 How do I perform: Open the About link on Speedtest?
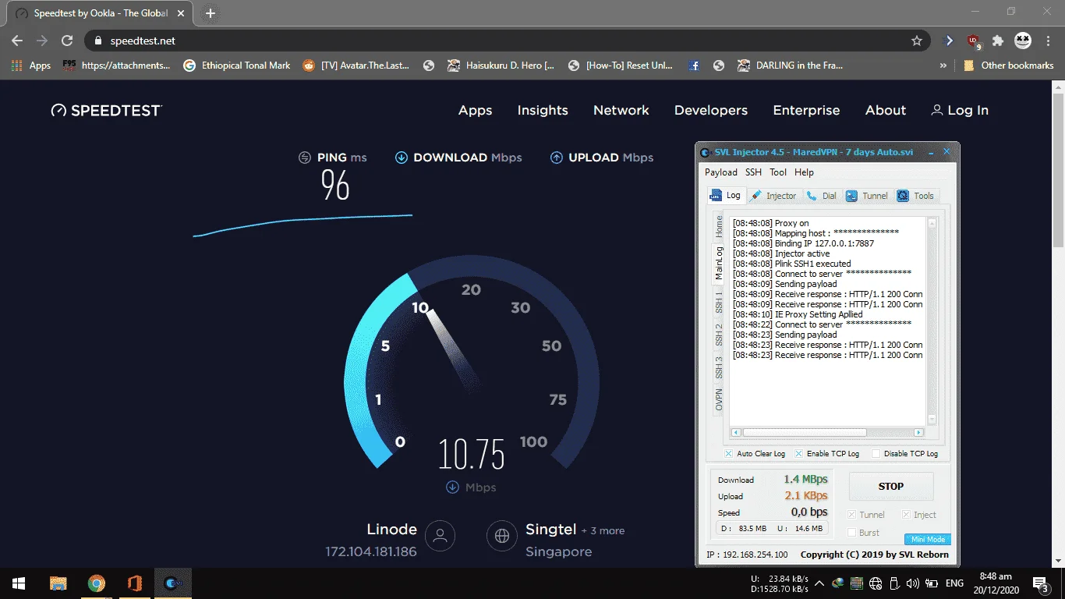click(886, 111)
